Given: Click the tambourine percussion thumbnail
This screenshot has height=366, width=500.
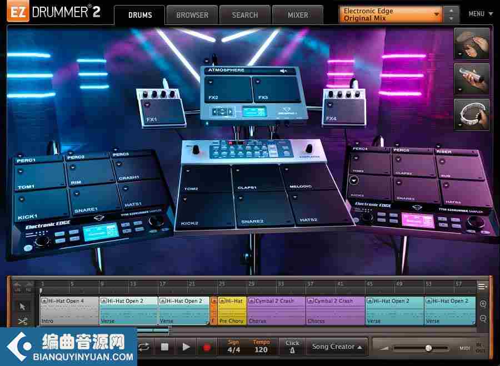Looking at the screenshot, I should point(472,114).
